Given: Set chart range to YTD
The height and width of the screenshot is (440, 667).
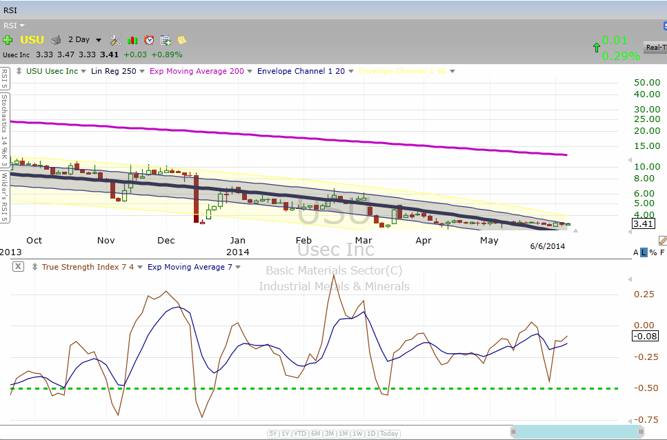Looking at the screenshot, I should tap(300, 434).
